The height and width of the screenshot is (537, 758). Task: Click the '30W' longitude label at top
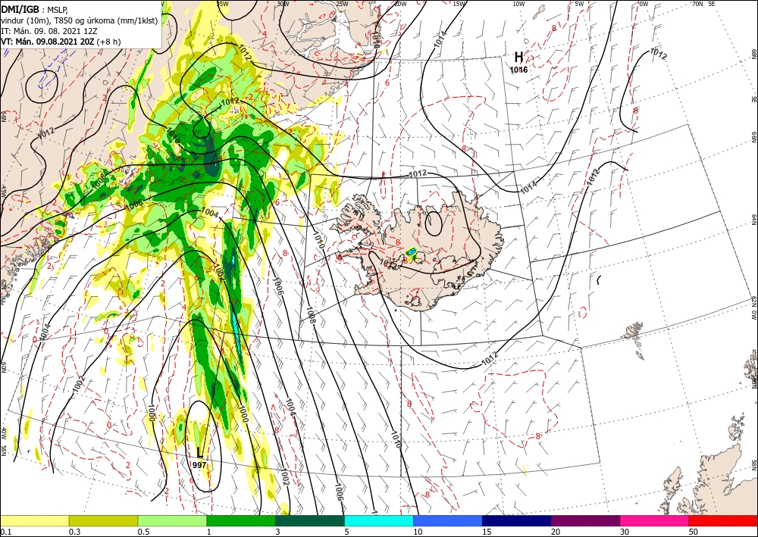pos(283,4)
